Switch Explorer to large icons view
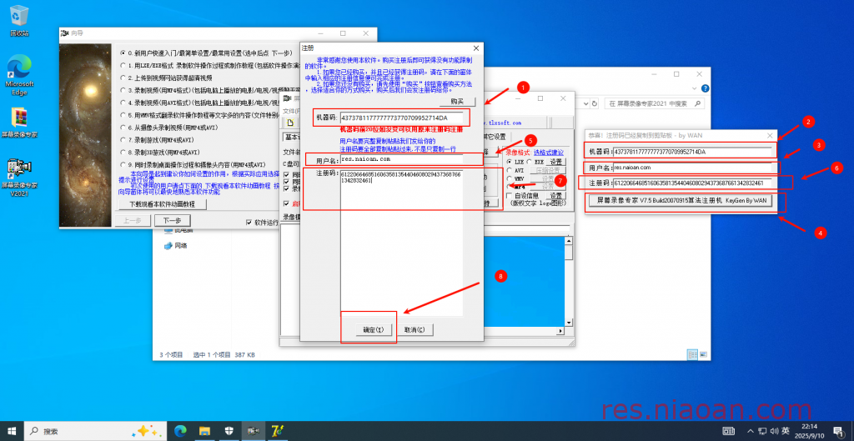This screenshot has width=854, height=441. coord(703,354)
